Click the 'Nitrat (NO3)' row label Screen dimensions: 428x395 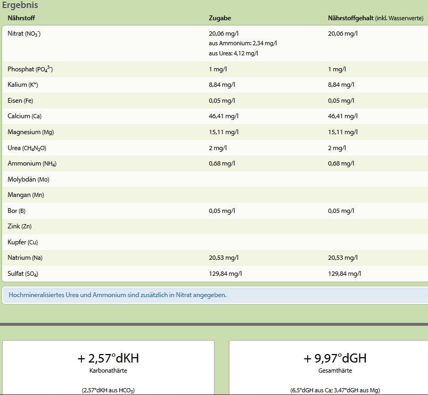coord(24,34)
